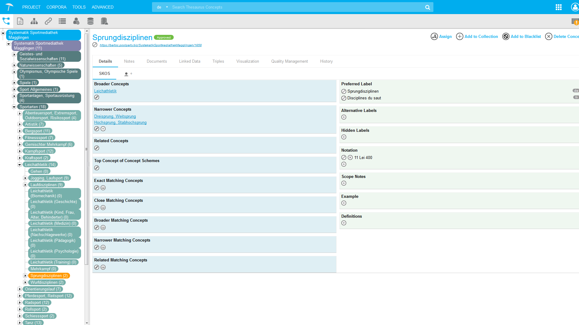Screen dimensions: 579x325
Task: Click the chain link icon in toolbar
Action: click(x=48, y=21)
